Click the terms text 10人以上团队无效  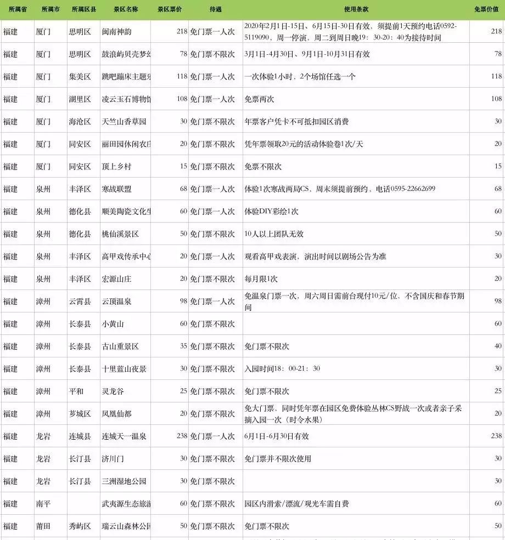[274, 234]
